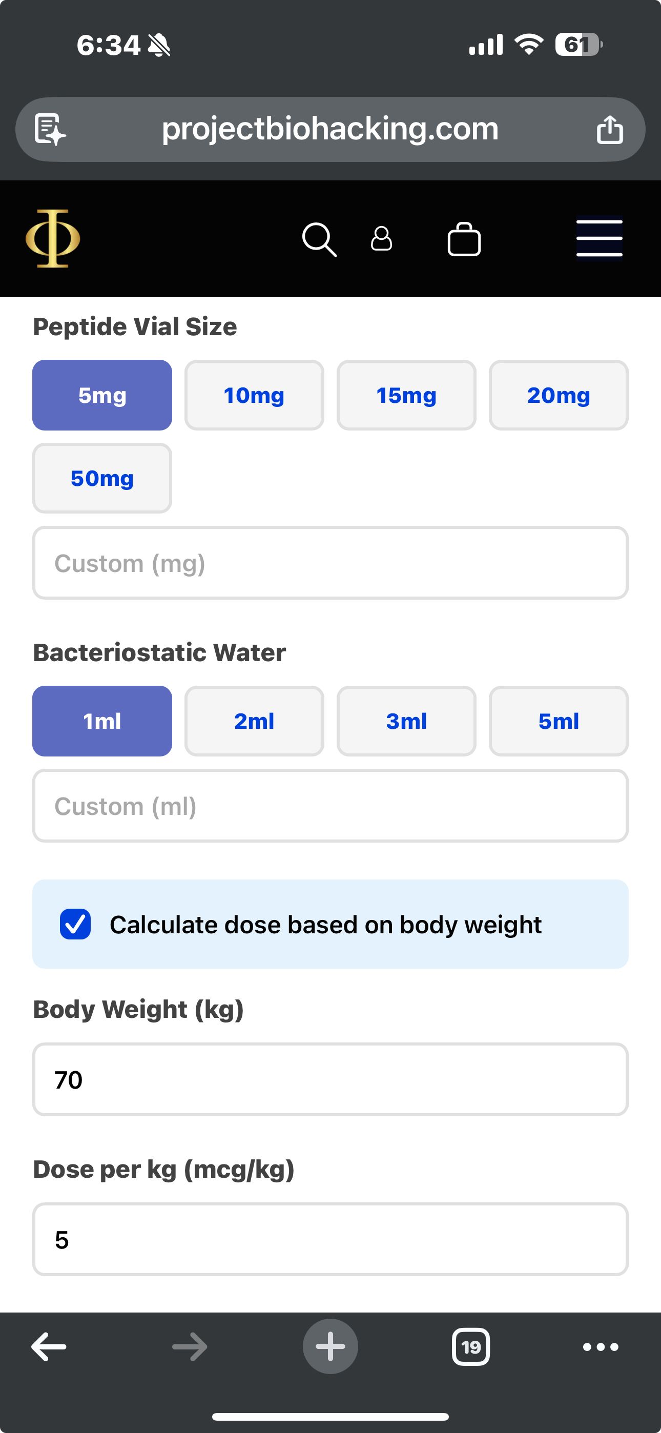Go back with the browser arrow
This screenshot has width=661, height=1433.
tap(49, 1347)
